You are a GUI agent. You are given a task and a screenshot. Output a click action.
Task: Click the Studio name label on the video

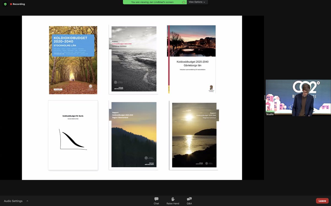point(270,114)
